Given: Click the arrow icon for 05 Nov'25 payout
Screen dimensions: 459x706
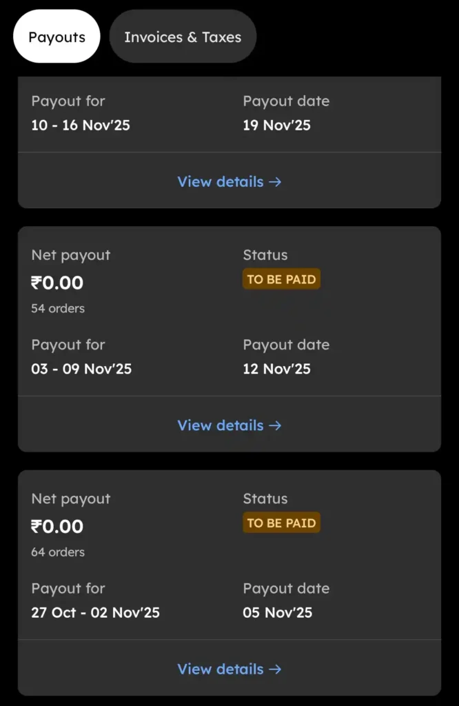Looking at the screenshot, I should (x=275, y=669).
